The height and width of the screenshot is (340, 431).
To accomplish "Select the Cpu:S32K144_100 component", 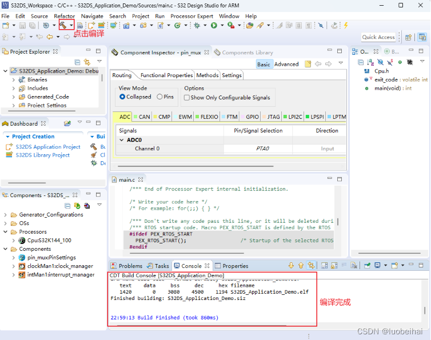I will click(x=49, y=240).
